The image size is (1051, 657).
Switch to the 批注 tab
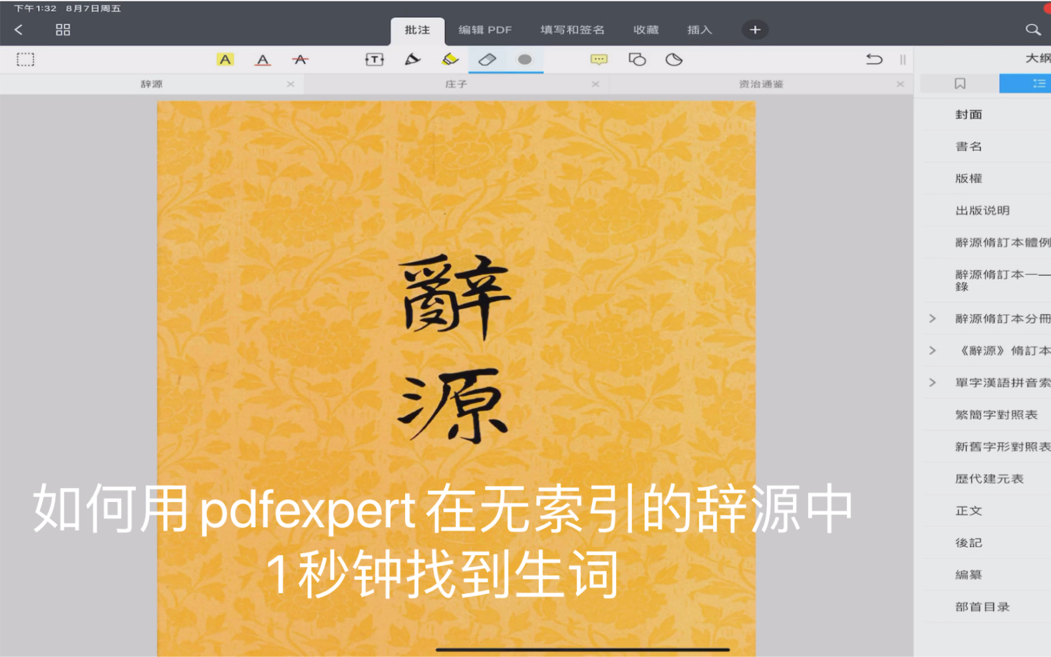pyautogui.click(x=418, y=31)
